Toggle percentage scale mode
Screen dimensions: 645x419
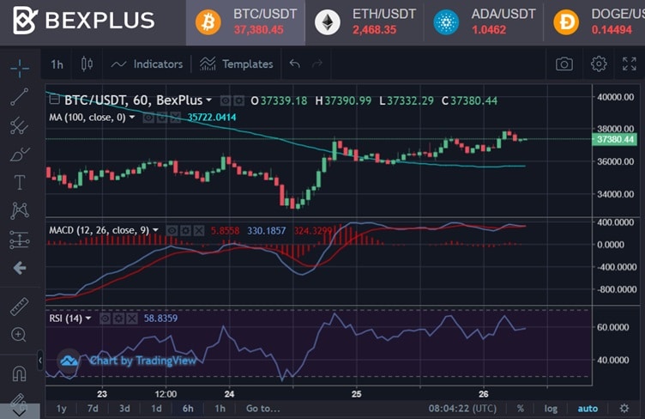[x=521, y=409]
